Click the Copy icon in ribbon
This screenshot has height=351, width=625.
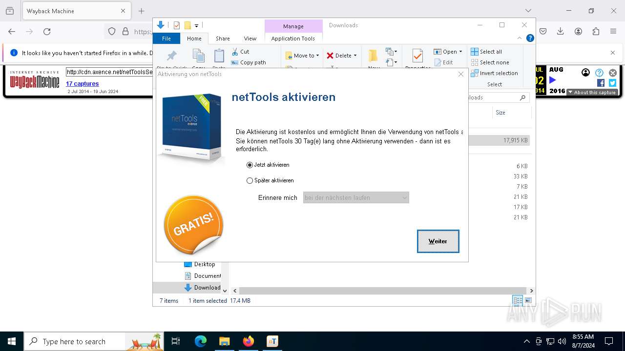(198, 56)
